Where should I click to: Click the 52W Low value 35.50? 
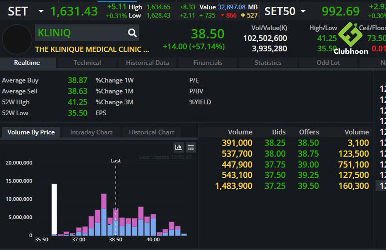pos(77,113)
